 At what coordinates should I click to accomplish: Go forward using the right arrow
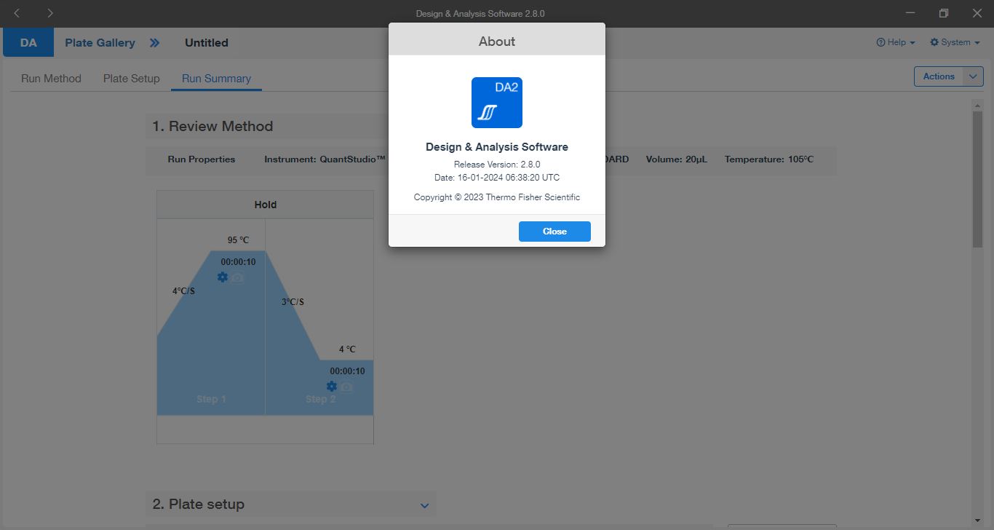click(x=49, y=13)
